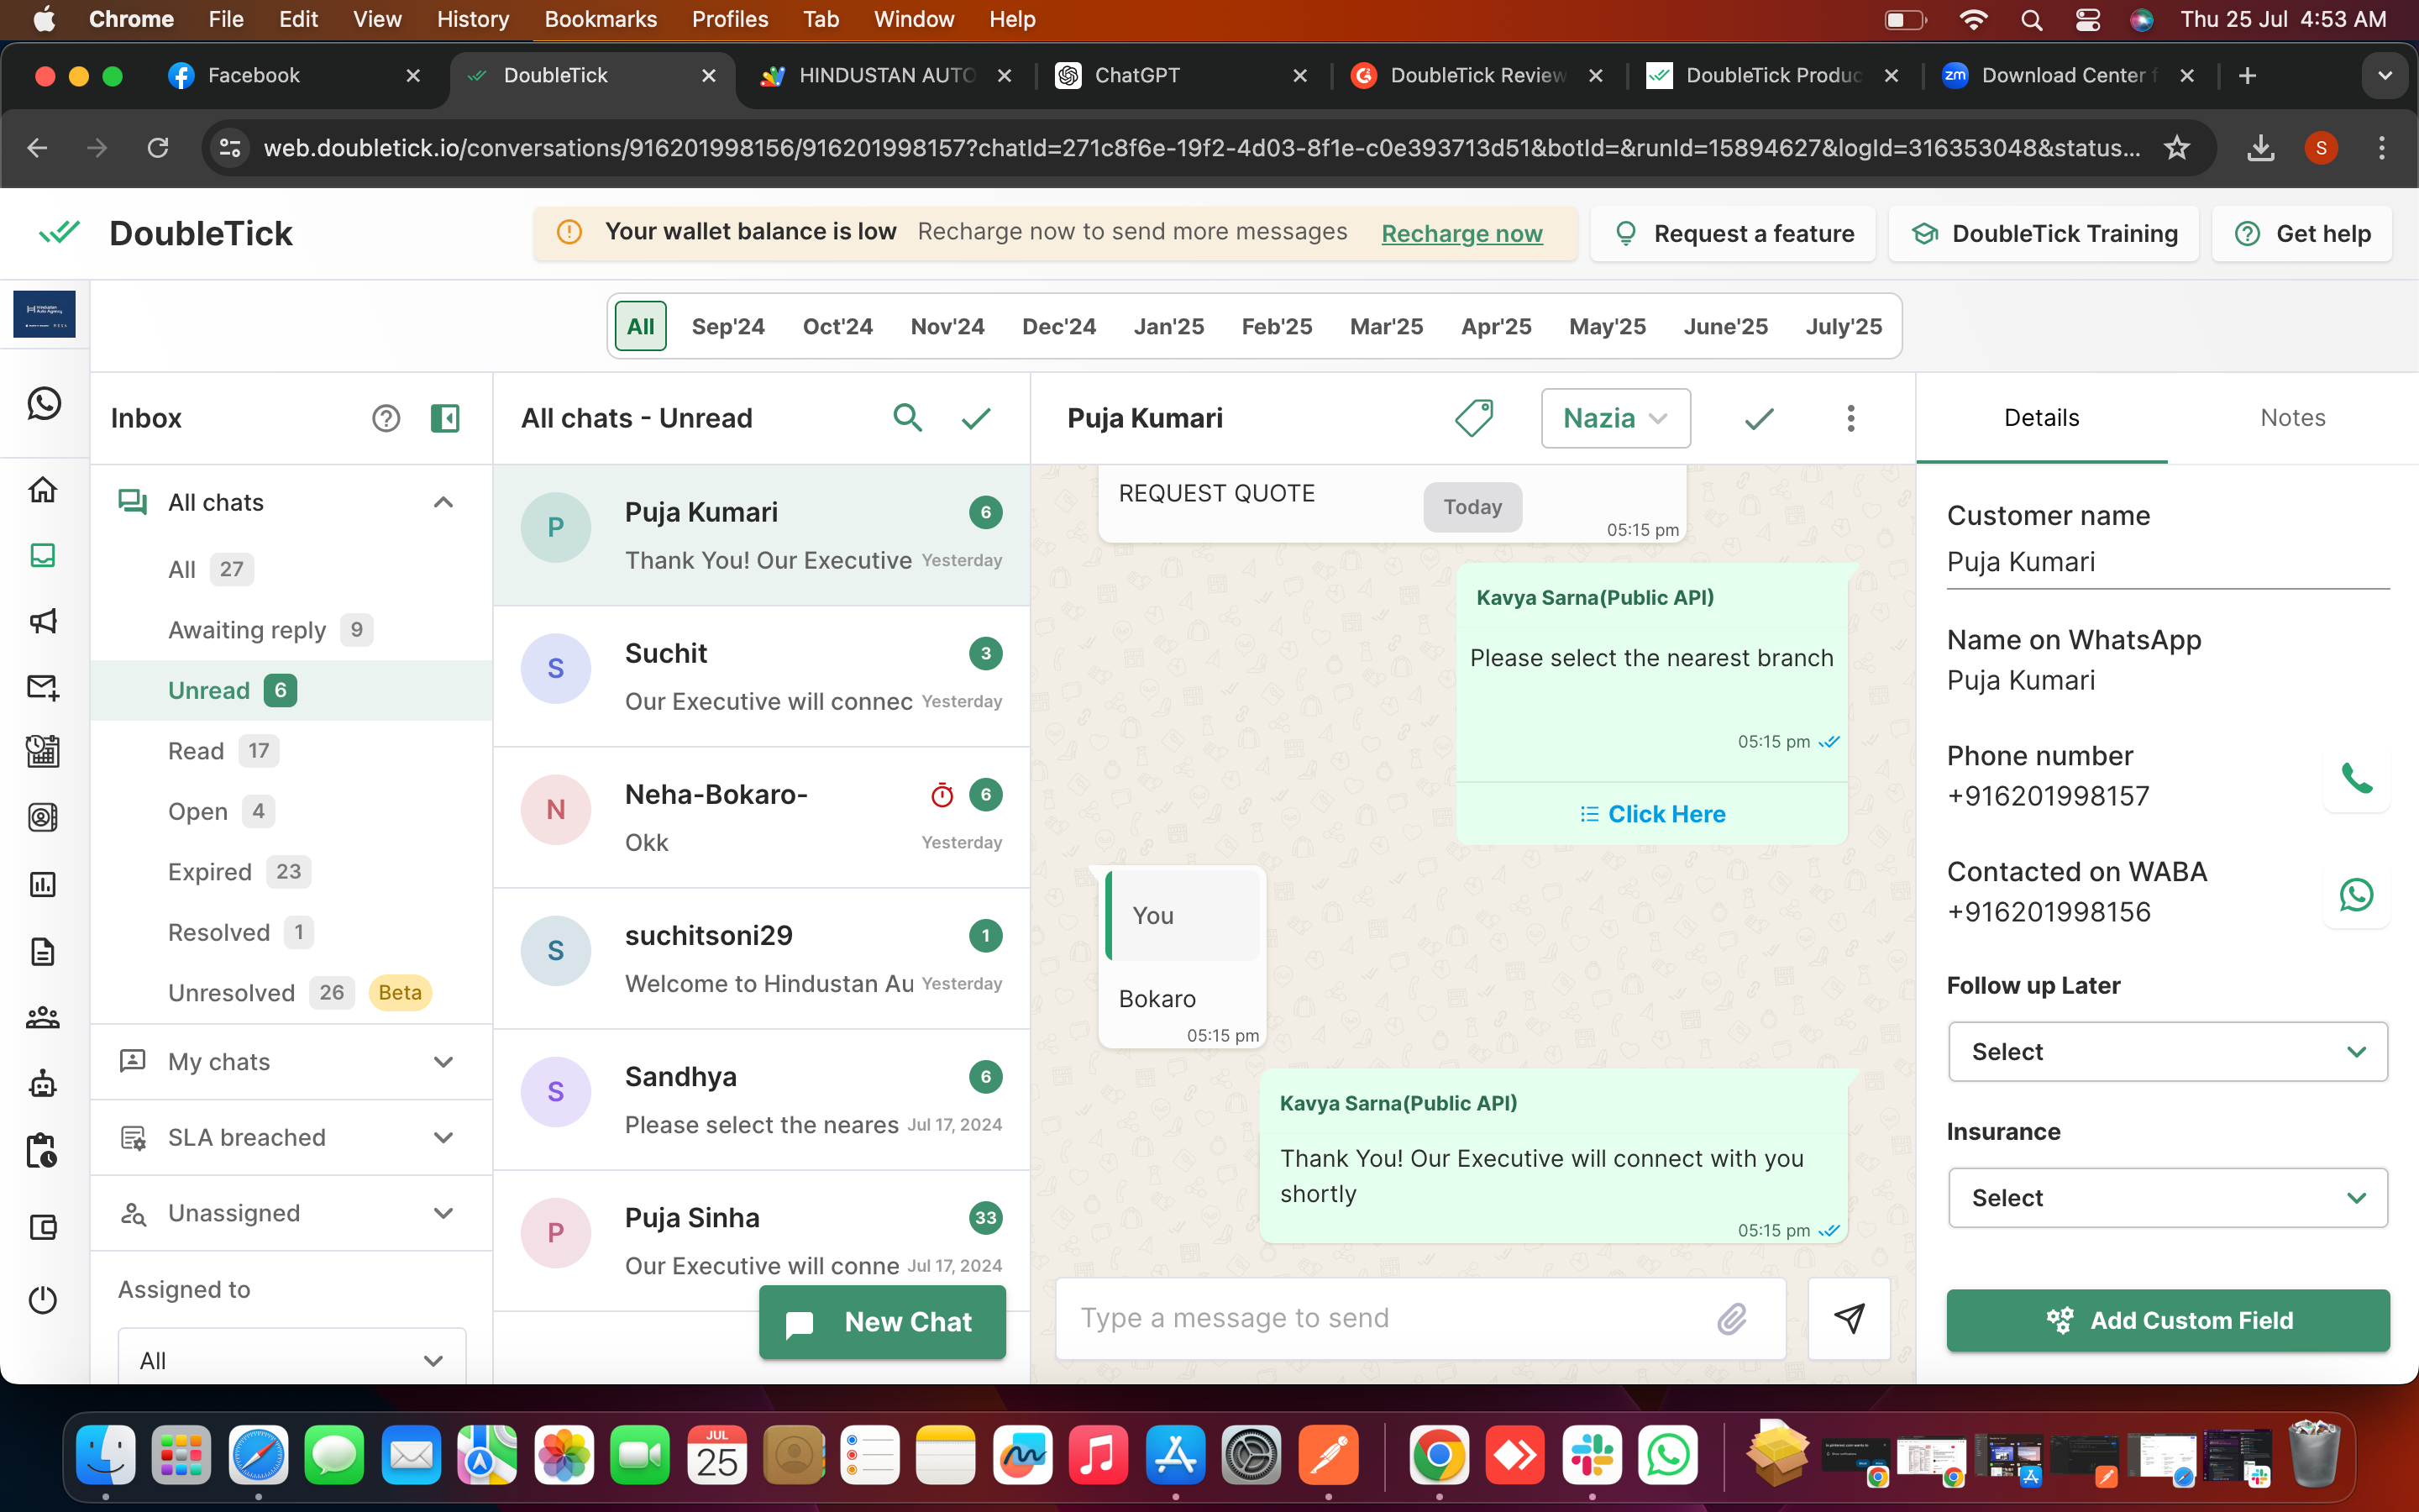Mark conversation resolved with header checkmark

[1760, 418]
